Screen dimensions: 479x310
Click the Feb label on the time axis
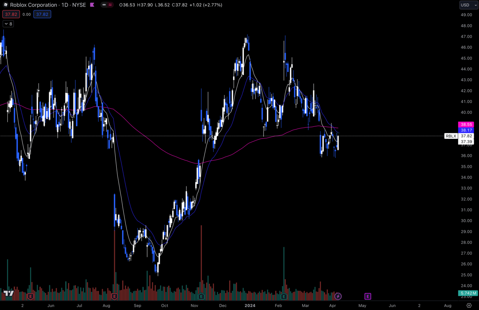coord(278,306)
